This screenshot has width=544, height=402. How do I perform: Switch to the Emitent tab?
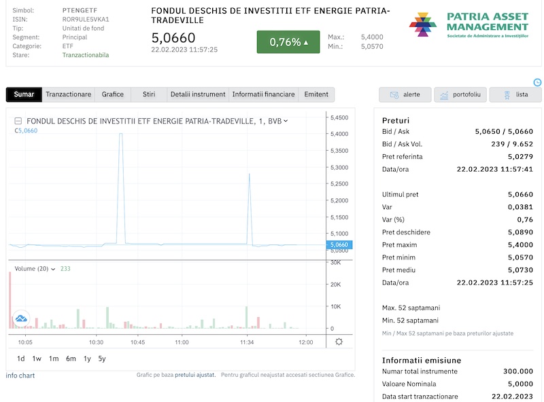pyautogui.click(x=316, y=94)
